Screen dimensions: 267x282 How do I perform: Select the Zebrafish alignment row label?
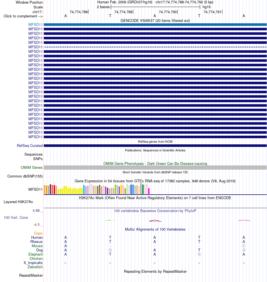(35, 267)
